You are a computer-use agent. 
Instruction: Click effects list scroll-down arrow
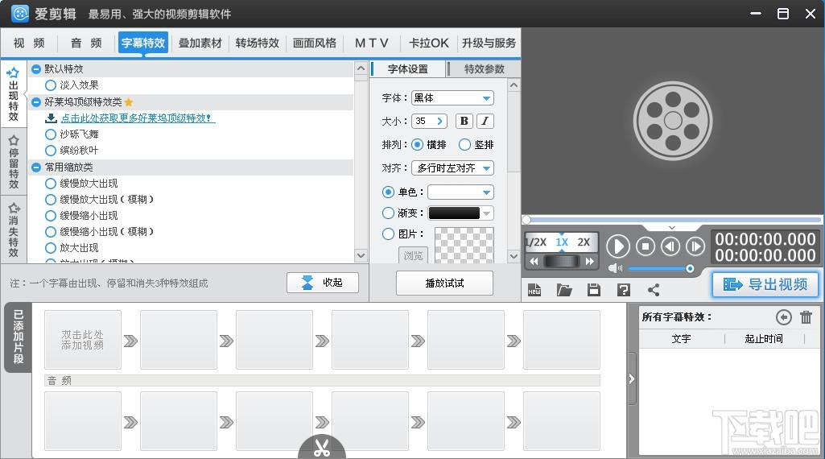tap(361, 255)
